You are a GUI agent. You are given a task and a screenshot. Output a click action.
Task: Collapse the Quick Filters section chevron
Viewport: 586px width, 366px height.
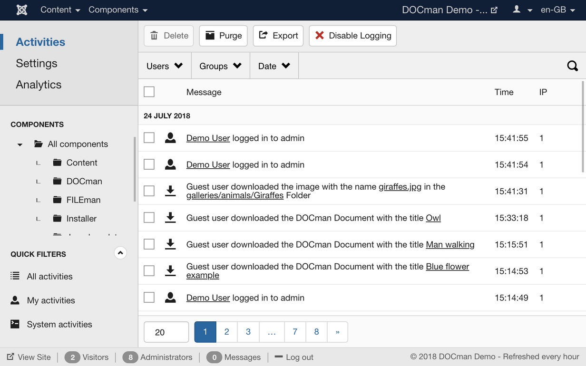tap(120, 253)
